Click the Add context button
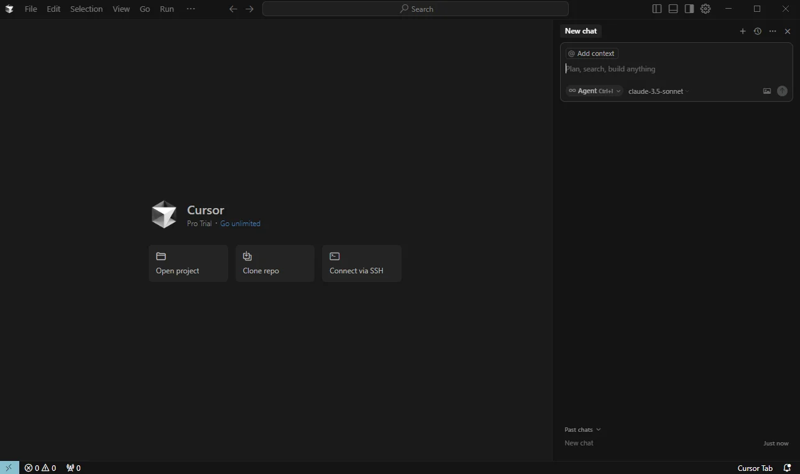Screen dimensions: 800x474 pyautogui.click(x=592, y=53)
